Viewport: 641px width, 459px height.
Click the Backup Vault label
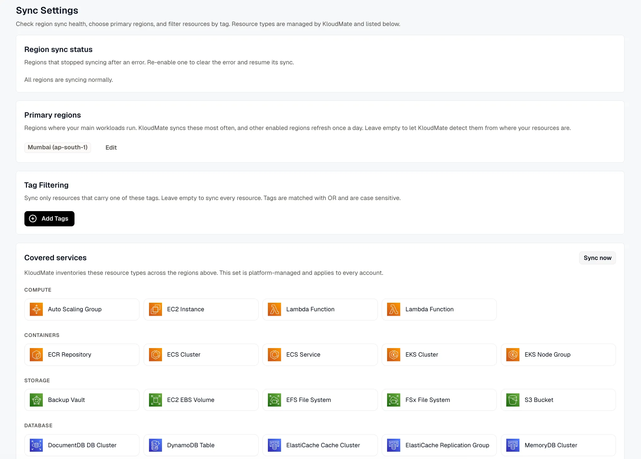[66, 400]
